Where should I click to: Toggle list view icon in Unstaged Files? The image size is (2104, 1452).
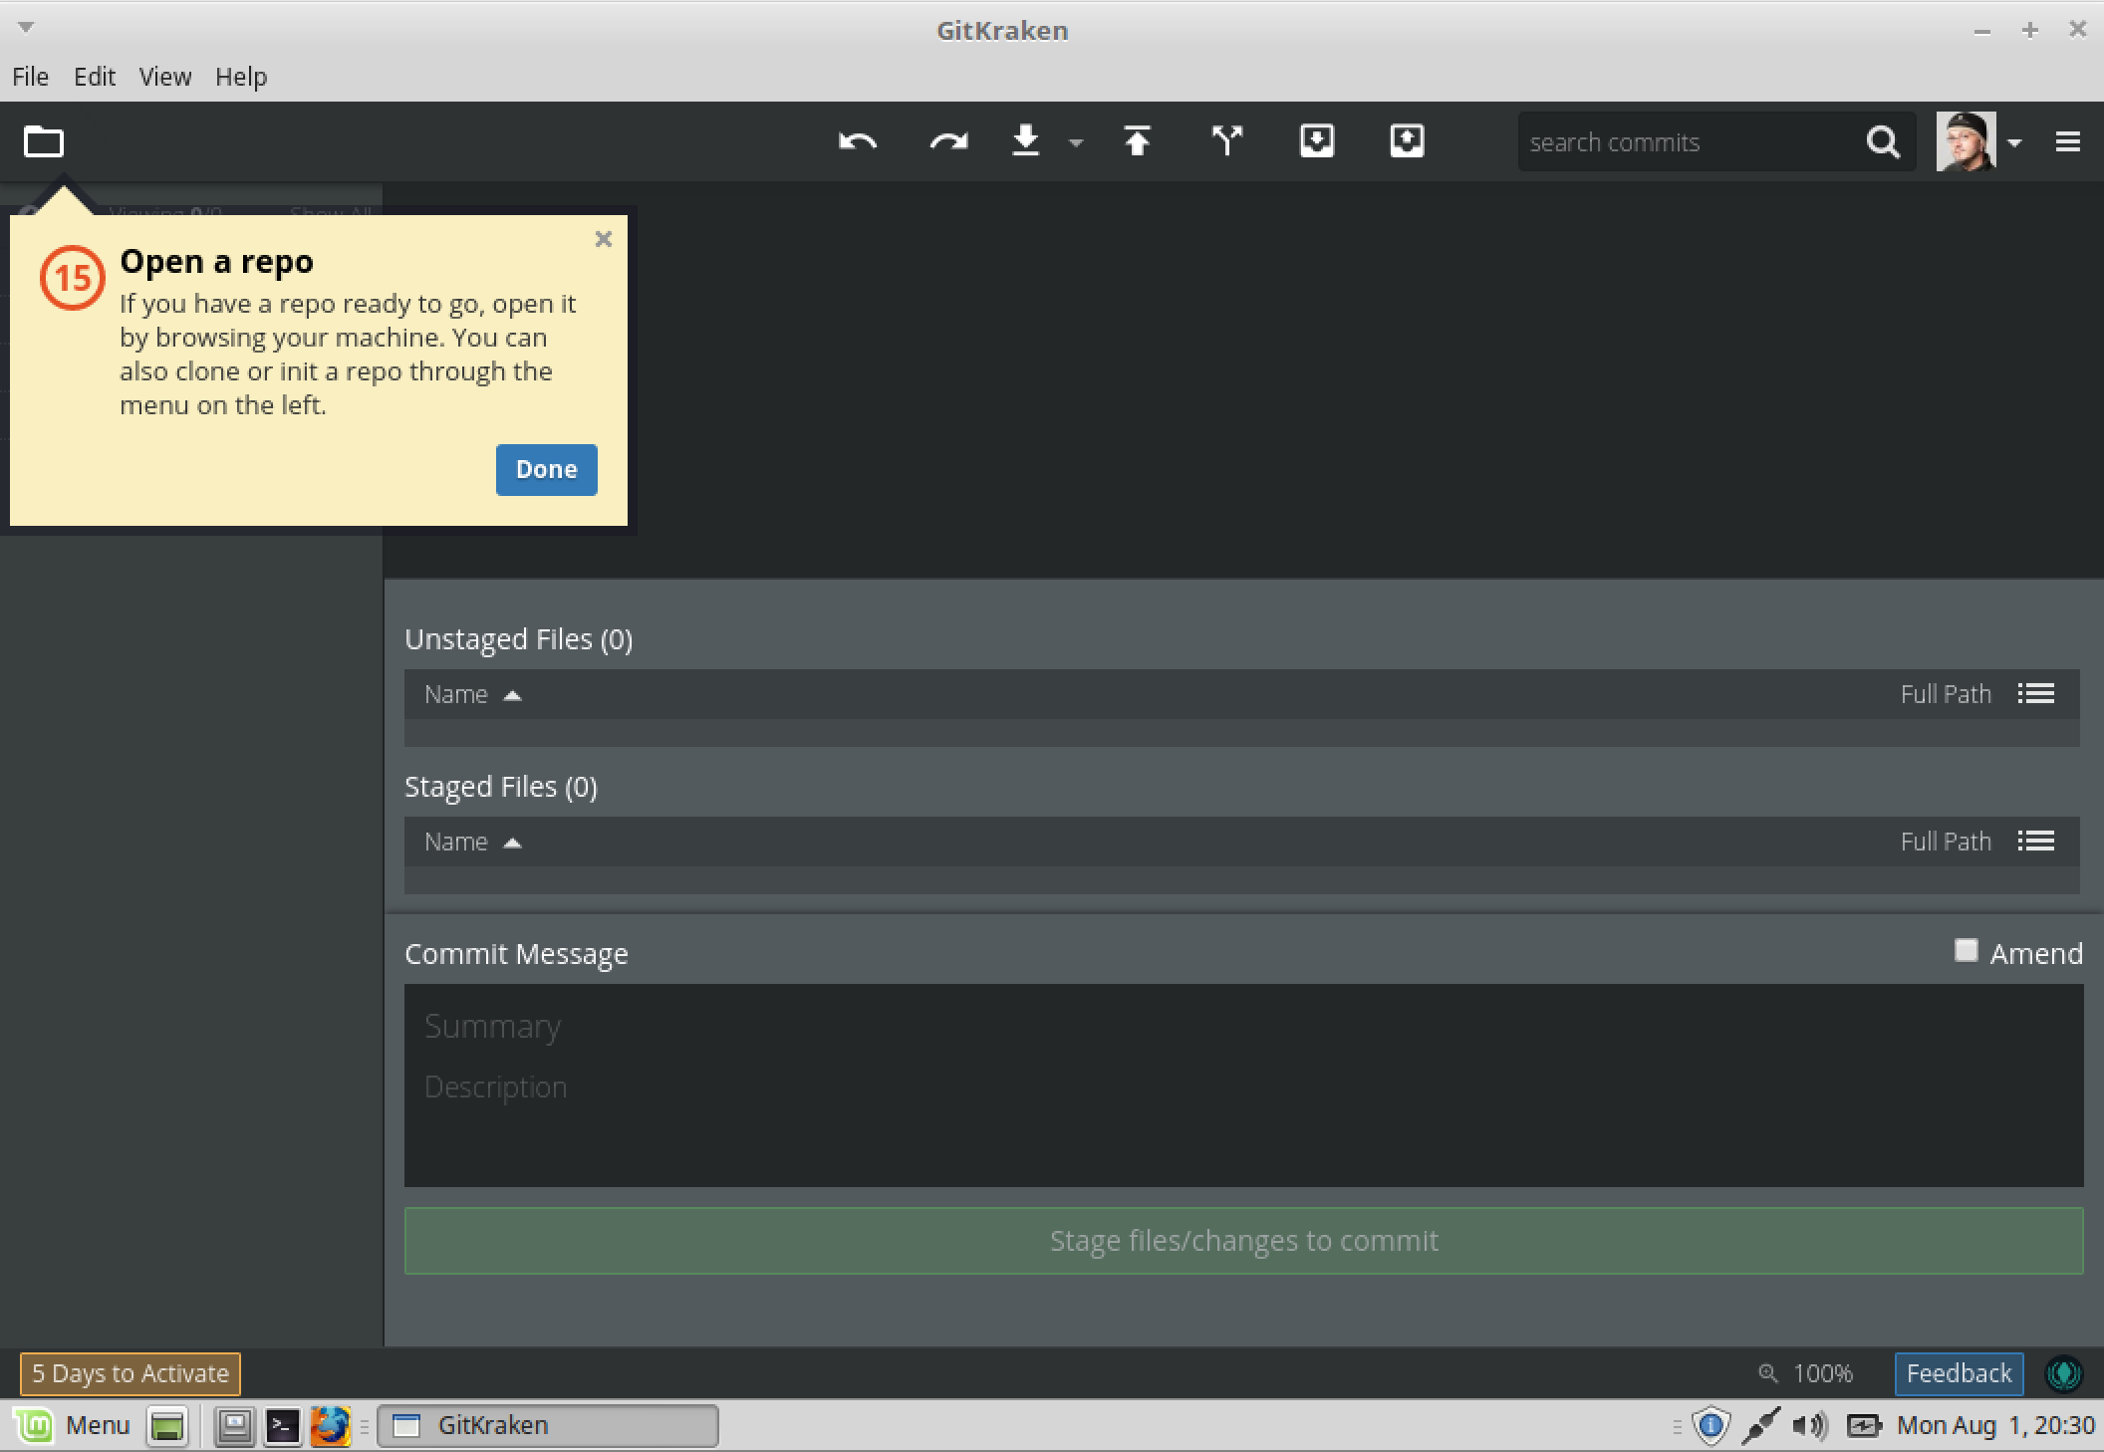(x=2036, y=693)
